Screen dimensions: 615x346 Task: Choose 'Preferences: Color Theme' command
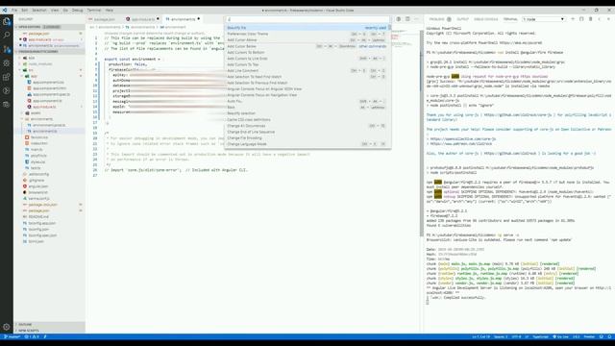[307, 34]
